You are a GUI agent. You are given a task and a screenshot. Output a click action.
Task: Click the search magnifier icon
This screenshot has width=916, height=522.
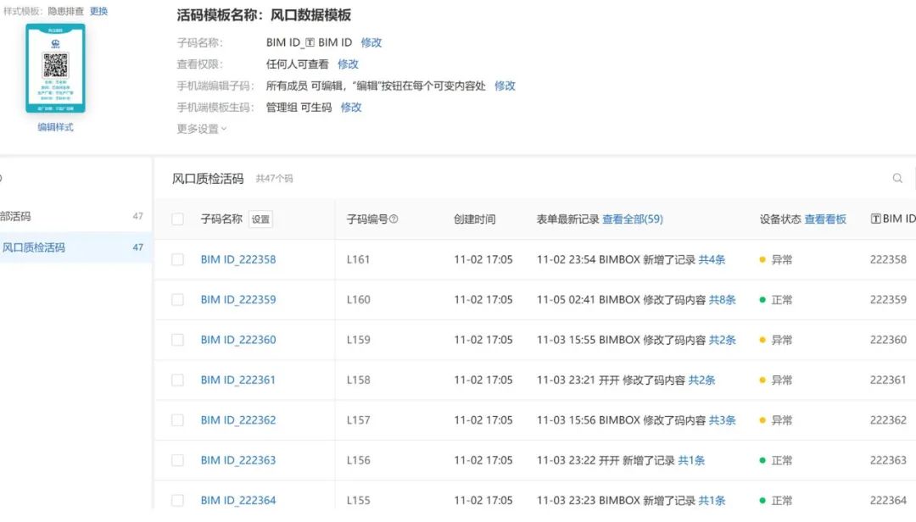tap(897, 178)
